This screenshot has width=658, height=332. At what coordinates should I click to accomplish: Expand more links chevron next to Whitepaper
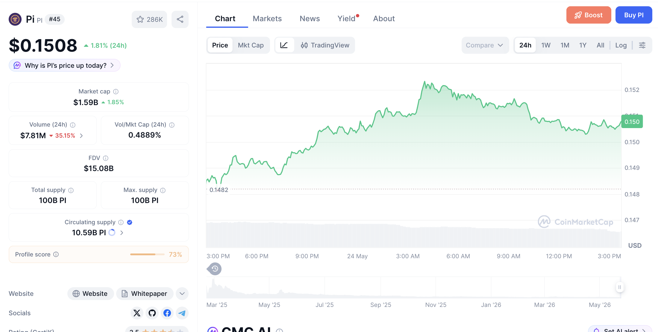(182, 294)
